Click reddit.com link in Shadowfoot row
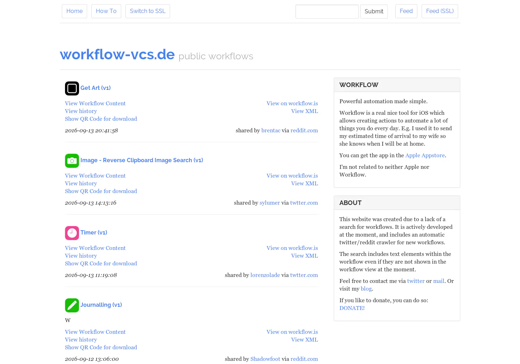 tap(304, 359)
